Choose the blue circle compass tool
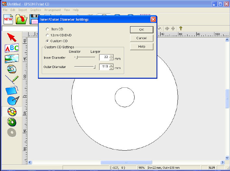The image size is (230, 171). coord(13,101)
